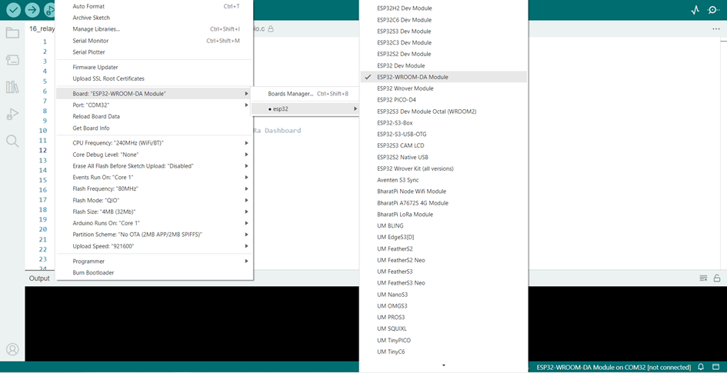This screenshot has height=373, width=727.
Task: Choose Burn Bootloader
Action: coord(155,272)
